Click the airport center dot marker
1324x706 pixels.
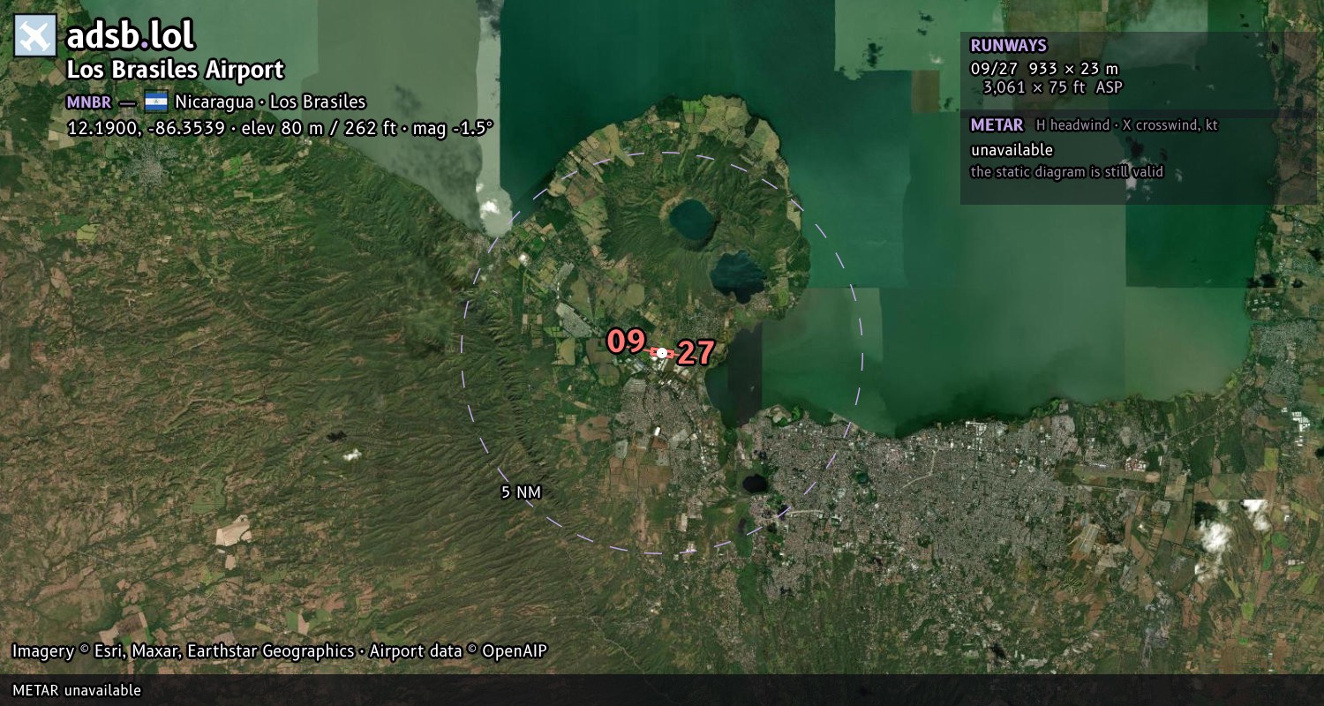click(x=662, y=352)
